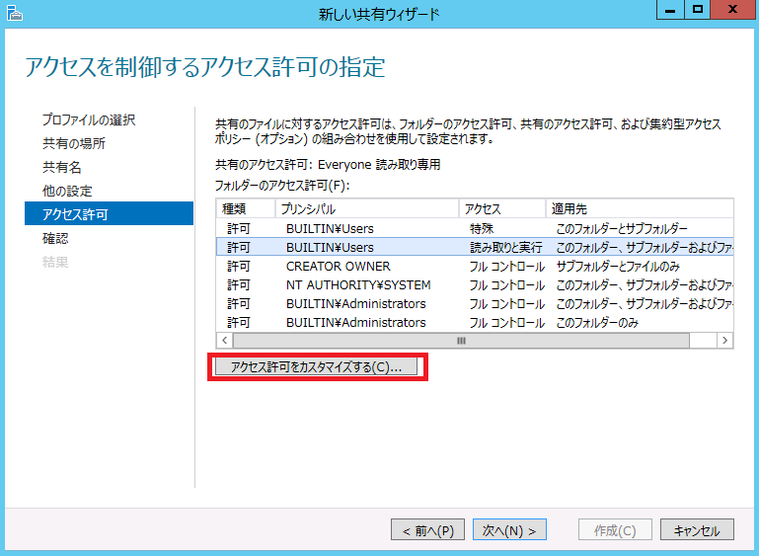This screenshot has height=556, width=759.
Task: Jump to the 確認 step
Action: click(x=55, y=238)
